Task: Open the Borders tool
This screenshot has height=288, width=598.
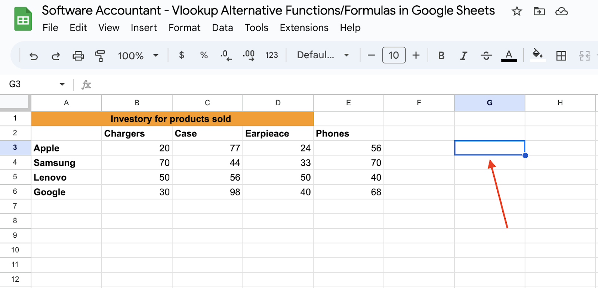Action: click(x=561, y=56)
